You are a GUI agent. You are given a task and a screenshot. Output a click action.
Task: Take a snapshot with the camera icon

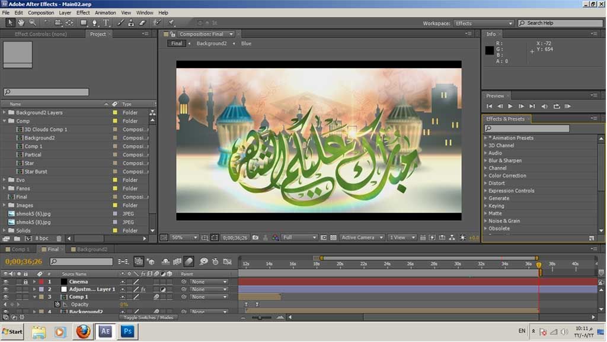[255, 238]
